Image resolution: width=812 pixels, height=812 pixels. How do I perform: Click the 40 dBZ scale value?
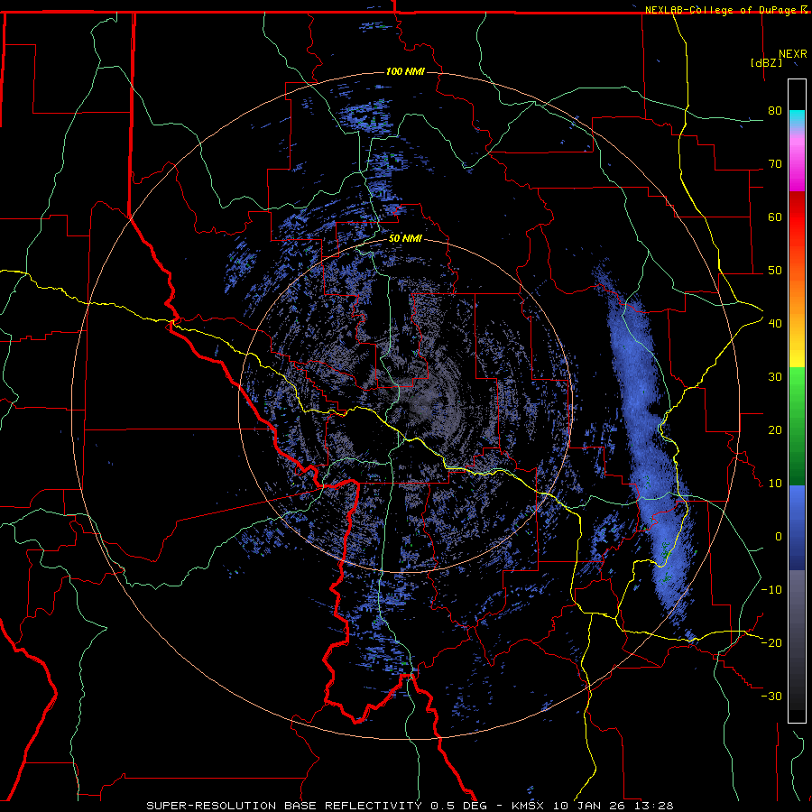tap(775, 323)
